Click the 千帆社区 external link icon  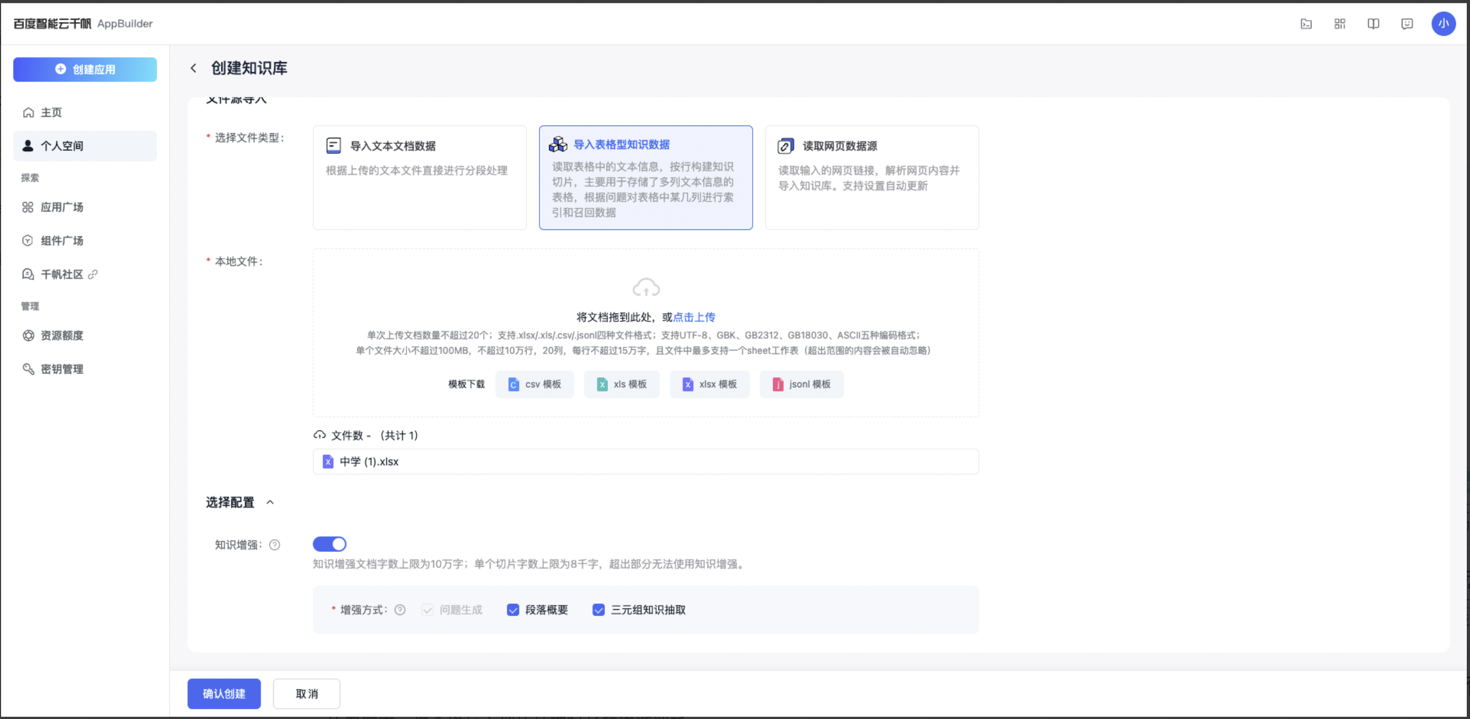[93, 274]
